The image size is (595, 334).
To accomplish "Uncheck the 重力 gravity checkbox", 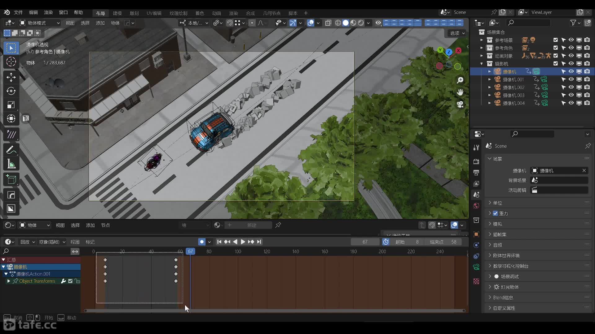I will (496, 213).
